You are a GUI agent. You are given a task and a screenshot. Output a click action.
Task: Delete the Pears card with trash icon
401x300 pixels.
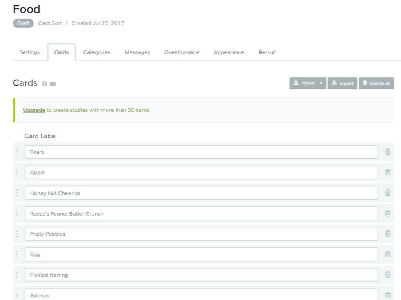388,152
